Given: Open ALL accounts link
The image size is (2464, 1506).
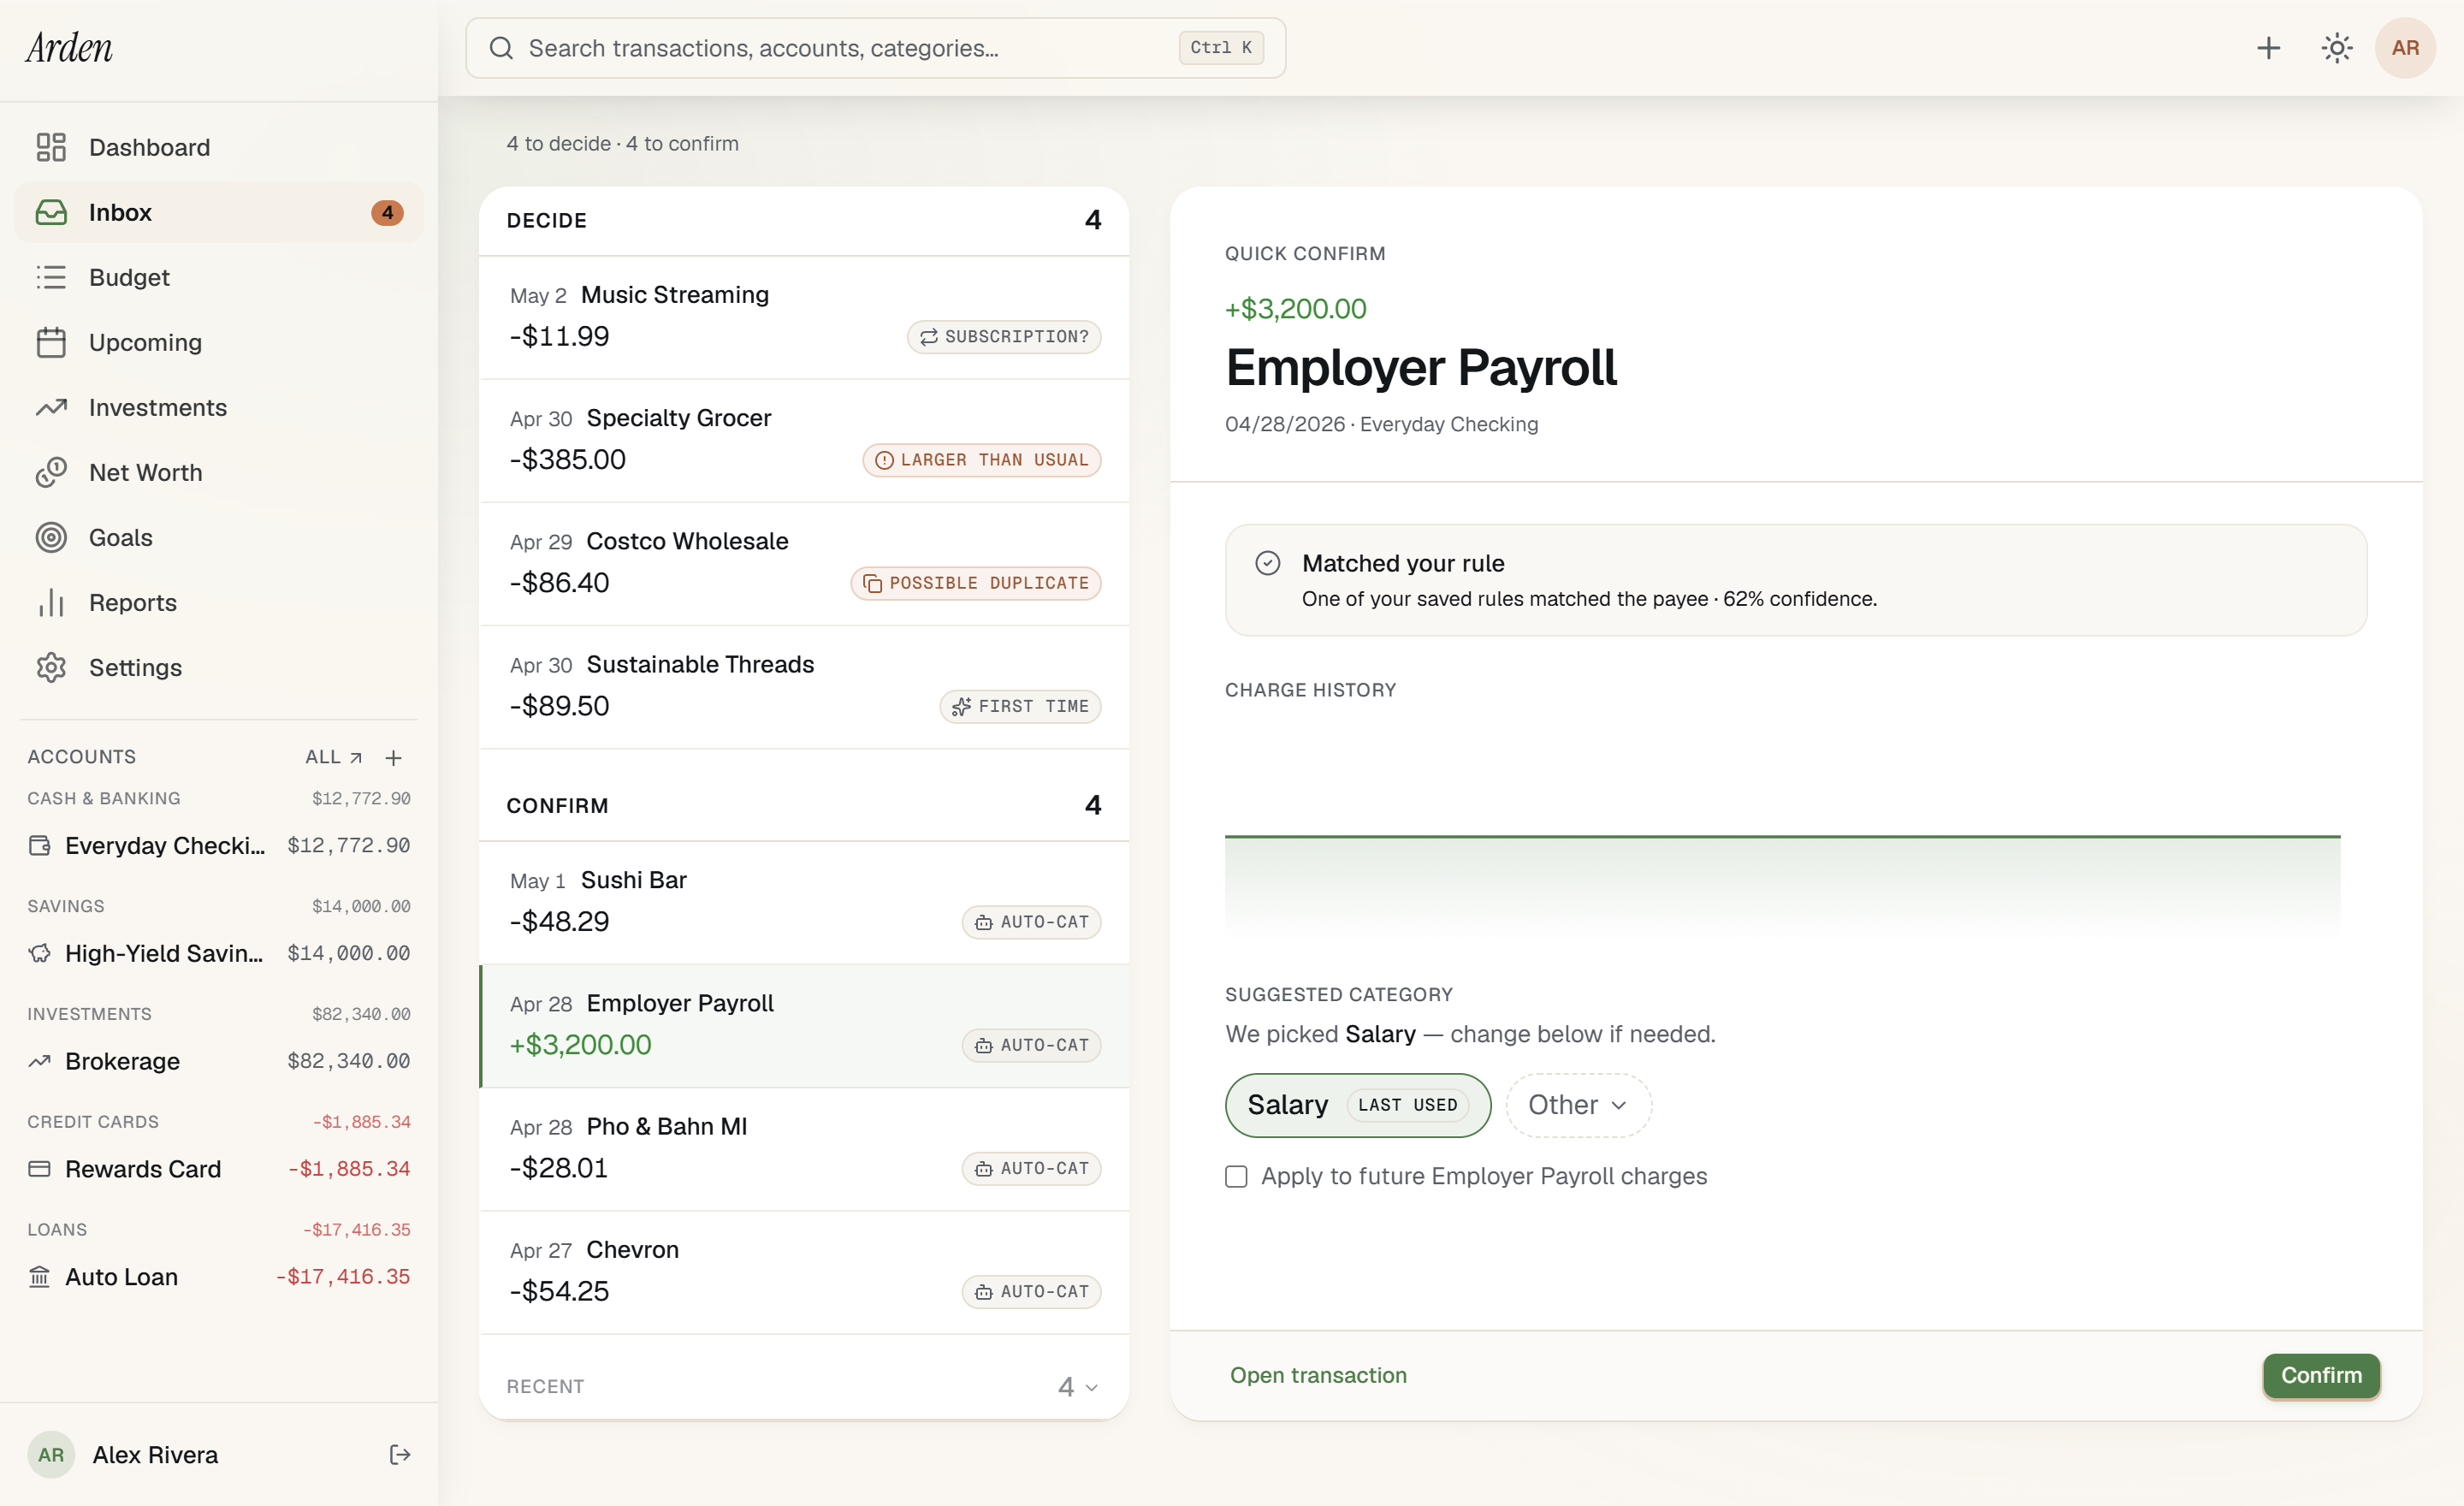Looking at the screenshot, I should pyautogui.click(x=334, y=757).
